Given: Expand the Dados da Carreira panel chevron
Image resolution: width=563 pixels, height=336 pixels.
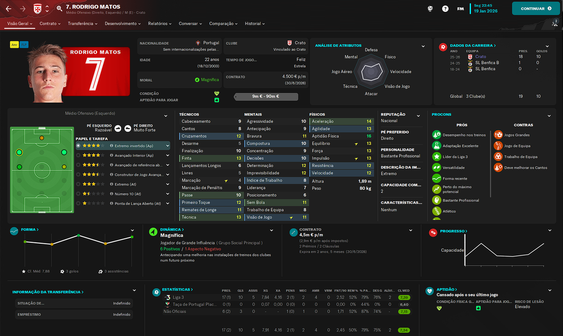Looking at the screenshot, I should pos(547,46).
